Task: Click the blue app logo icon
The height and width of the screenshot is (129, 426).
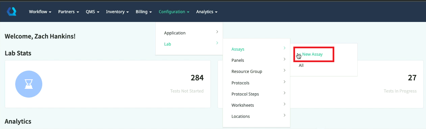Action: (x=12, y=11)
